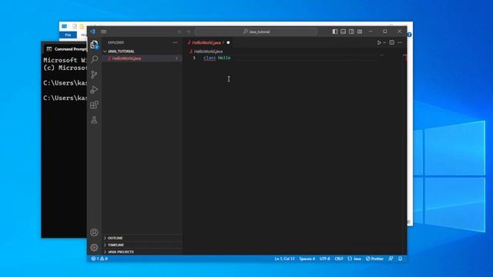Screen dimensions: 493x277
Task: Click the Prettier status bar item
Action: 374,259
